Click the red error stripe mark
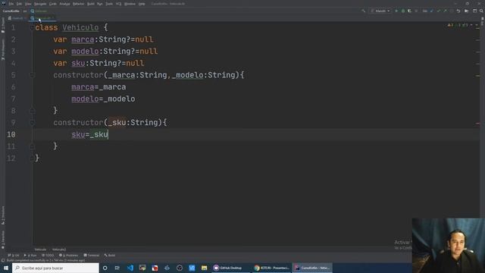485x273 pixels. 477,123
